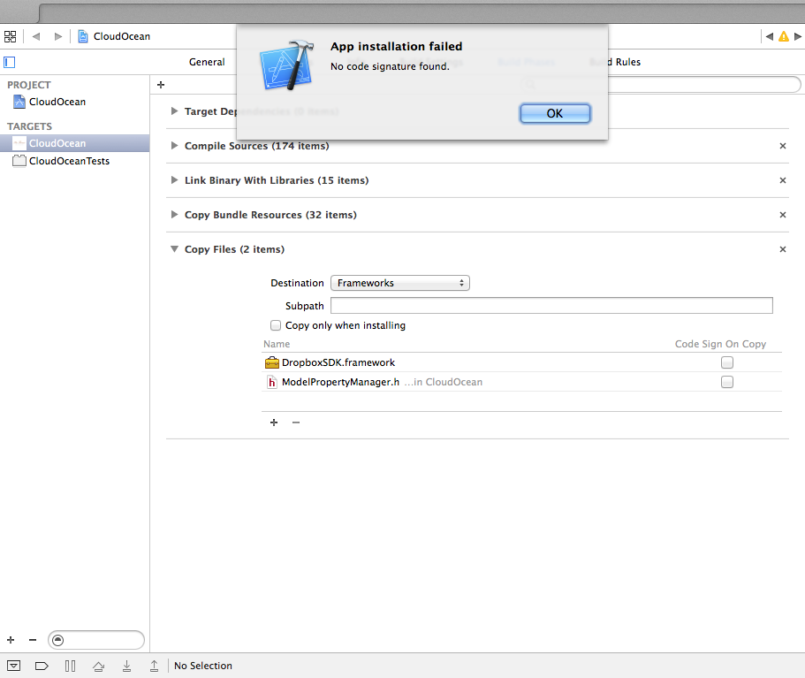
Task: Enable Copy only when installing
Action: click(276, 325)
